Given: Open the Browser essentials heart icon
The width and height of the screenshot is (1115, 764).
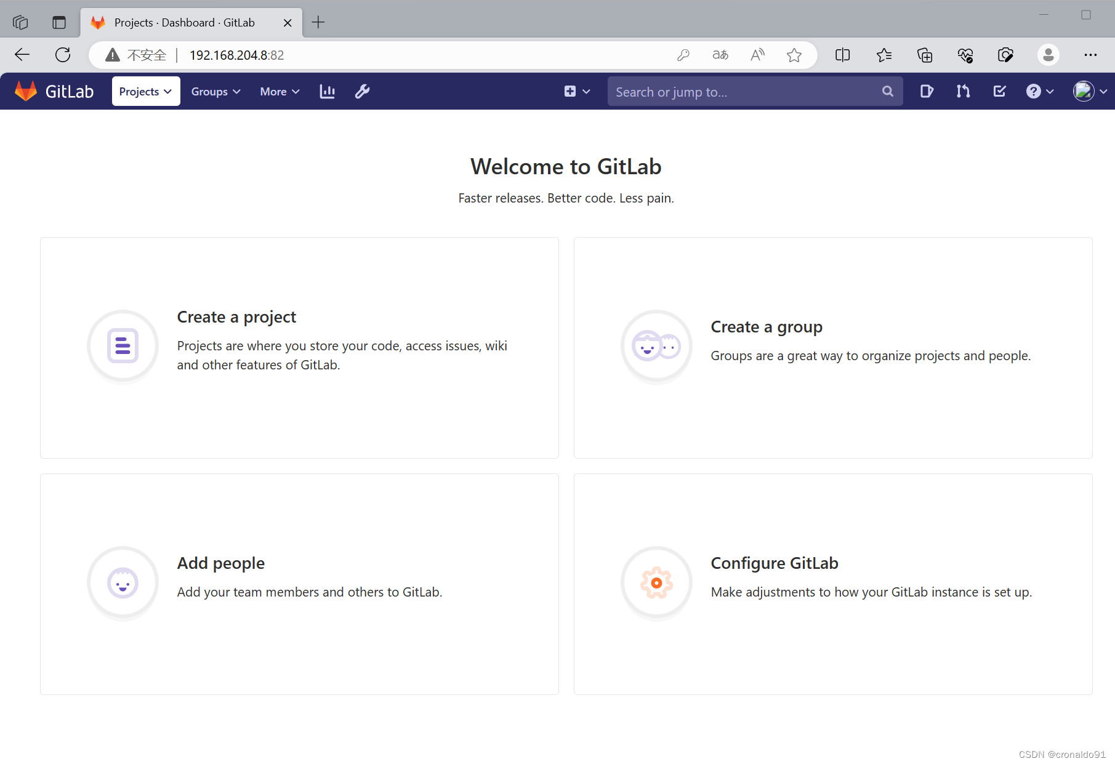Looking at the screenshot, I should [965, 55].
